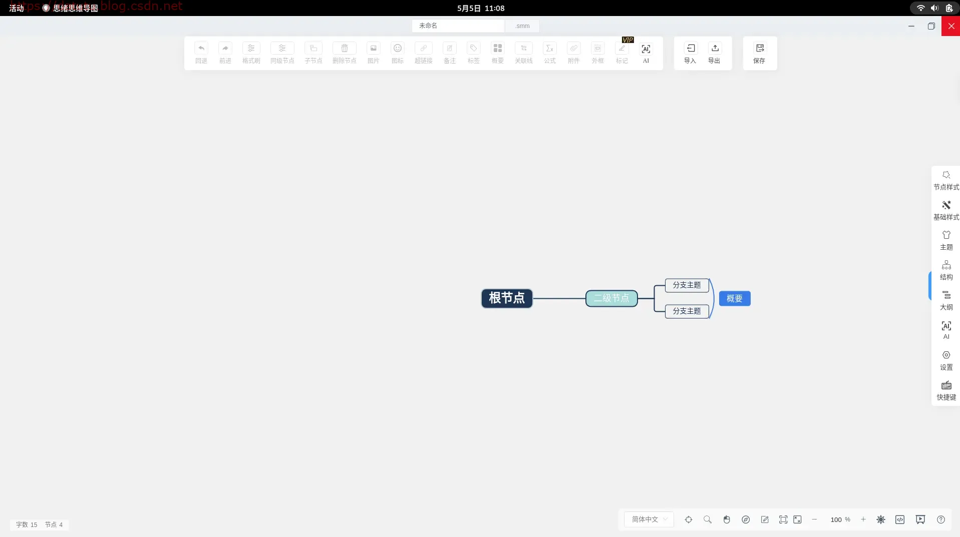Click the locate-root crosshair icon
The height and width of the screenshot is (537, 960).
pyautogui.click(x=689, y=519)
